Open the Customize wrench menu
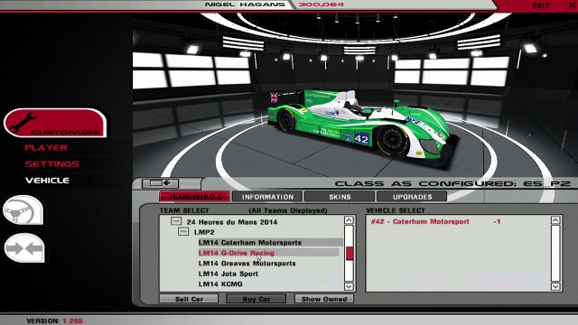 [55, 123]
